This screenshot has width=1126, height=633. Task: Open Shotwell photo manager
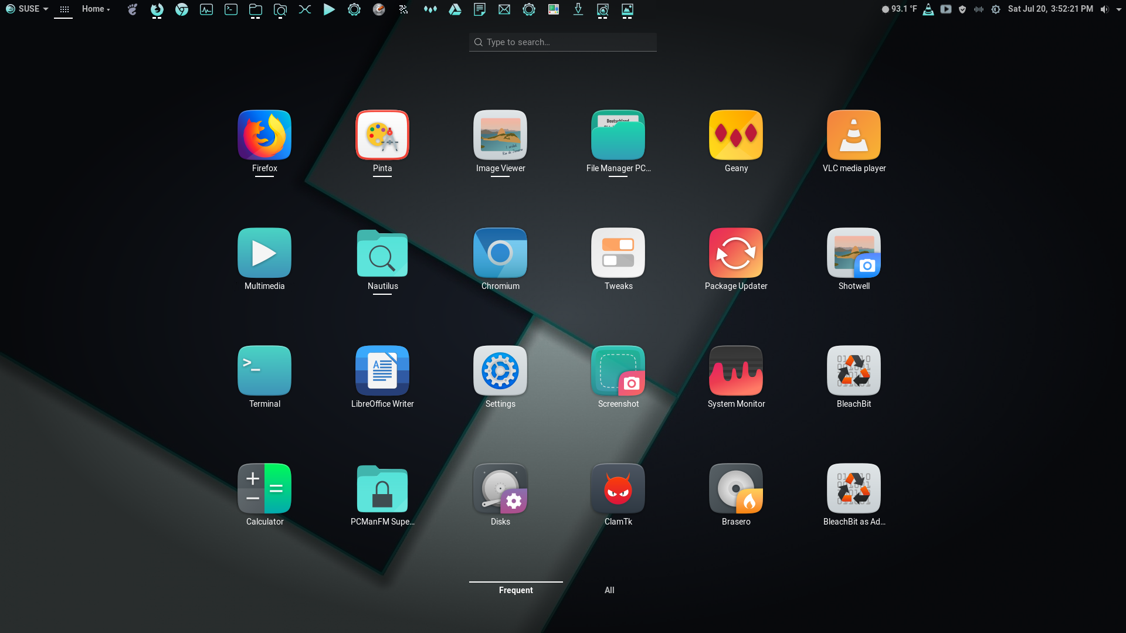coord(854,253)
